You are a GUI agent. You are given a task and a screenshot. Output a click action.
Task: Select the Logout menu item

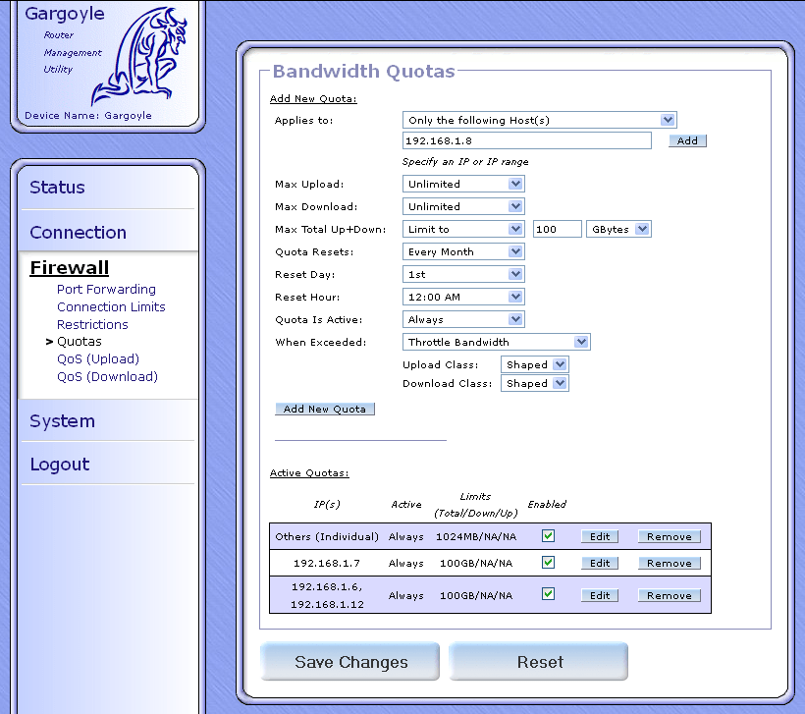pos(59,465)
